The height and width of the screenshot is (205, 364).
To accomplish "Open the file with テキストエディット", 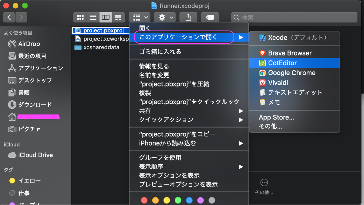I will [x=294, y=92].
